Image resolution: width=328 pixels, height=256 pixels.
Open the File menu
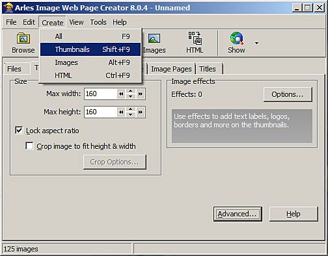tap(11, 22)
